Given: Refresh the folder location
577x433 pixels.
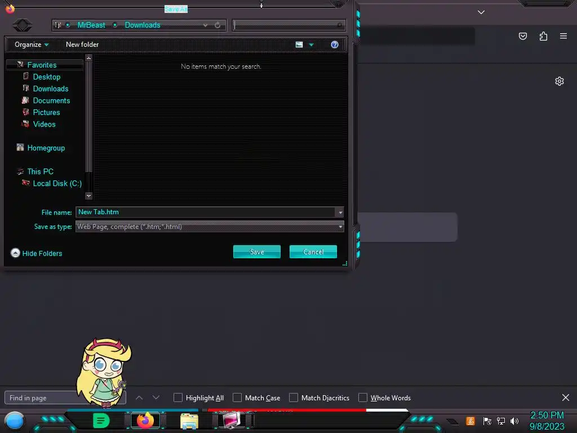Looking at the screenshot, I should [x=218, y=25].
